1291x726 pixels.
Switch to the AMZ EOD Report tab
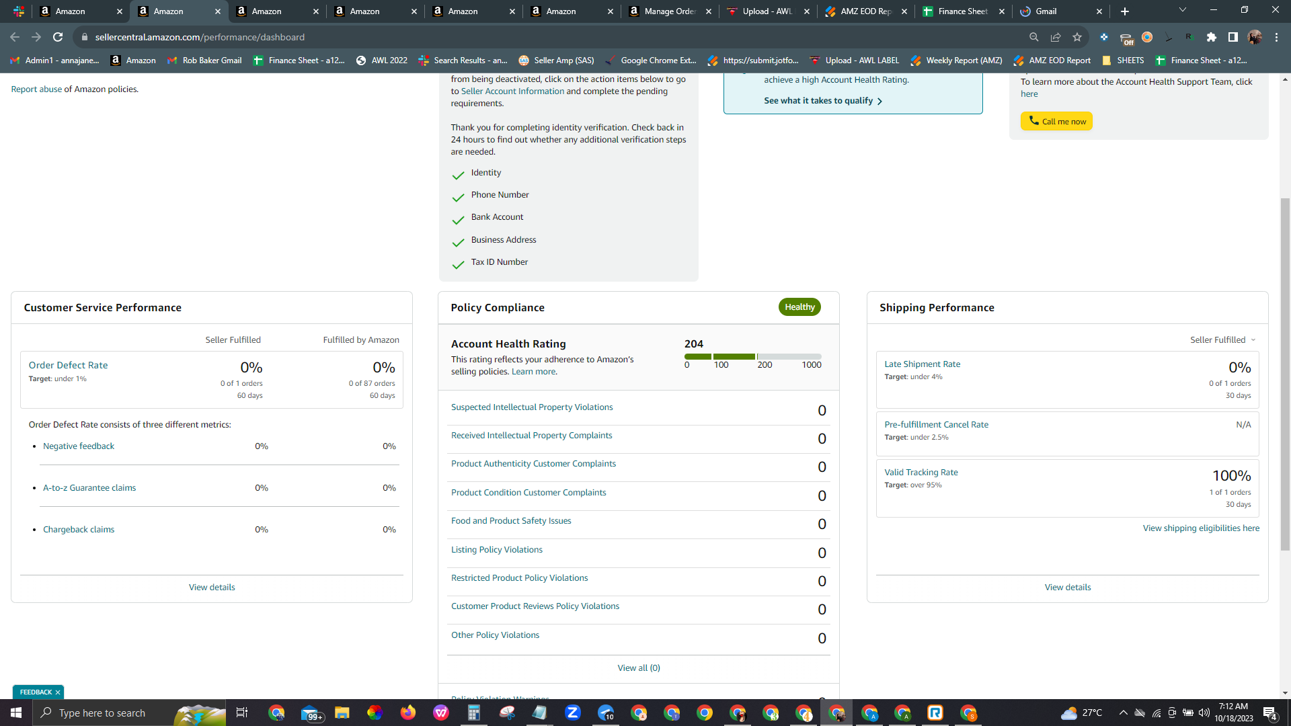[866, 11]
